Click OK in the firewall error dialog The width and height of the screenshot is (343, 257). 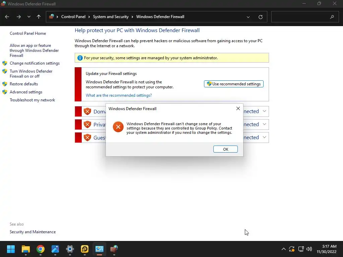(x=225, y=149)
